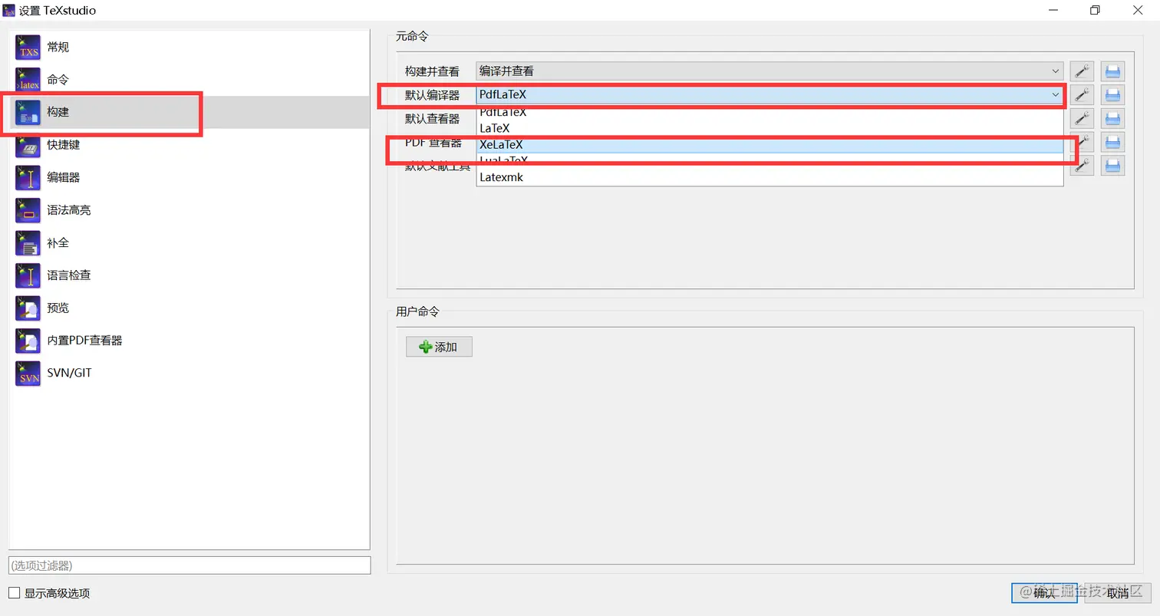
Task: Choose PdfLaTeX from the dropdown list
Action: (769, 113)
